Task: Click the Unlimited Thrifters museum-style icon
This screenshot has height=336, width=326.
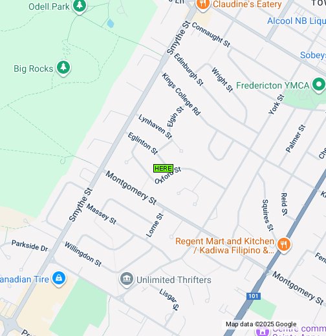Action: click(127, 280)
